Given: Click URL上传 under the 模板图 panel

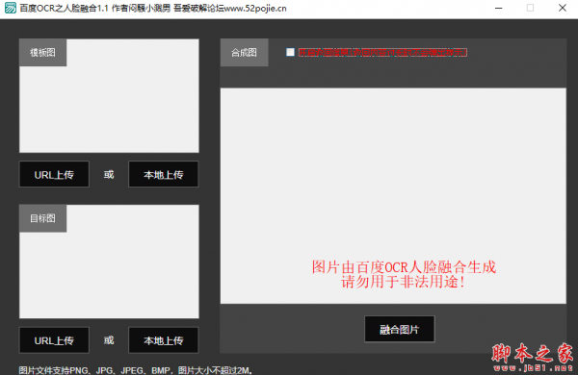Looking at the screenshot, I should [54, 174].
